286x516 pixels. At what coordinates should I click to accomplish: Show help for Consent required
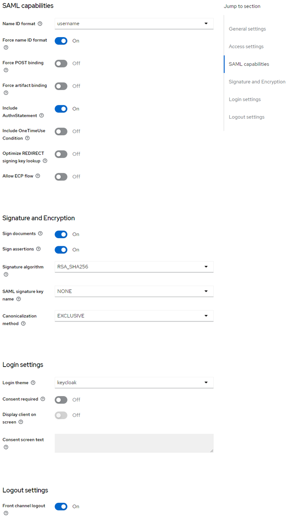43,399
